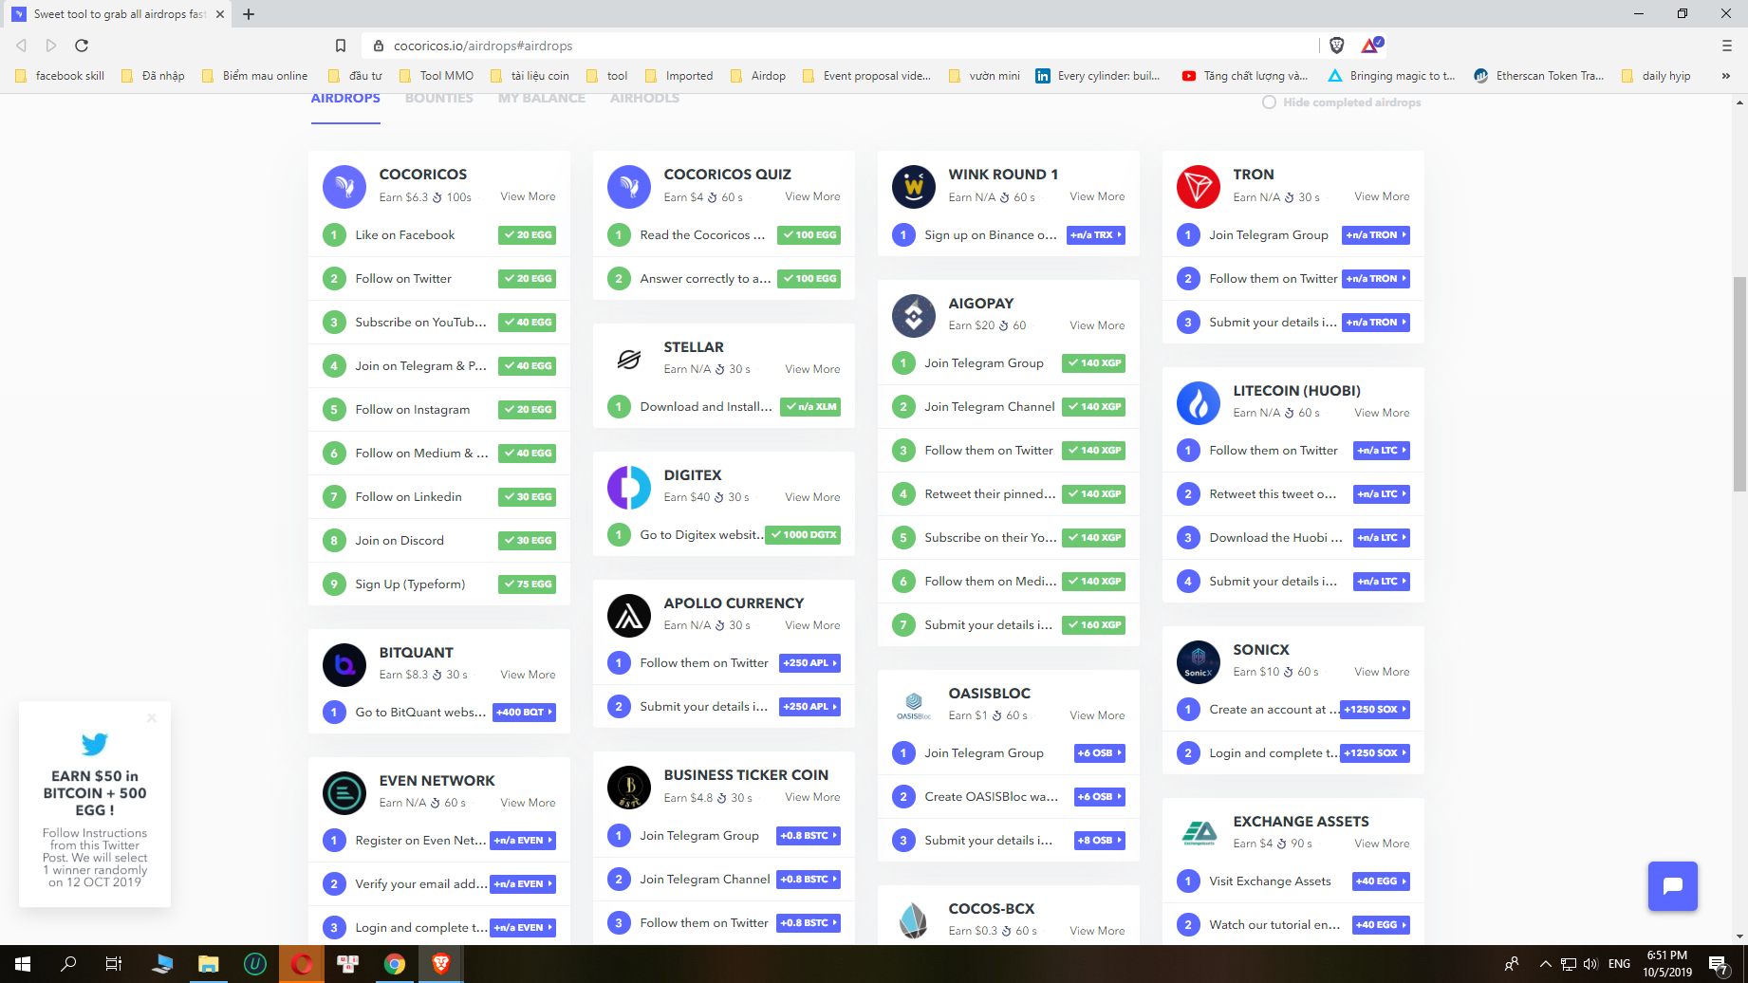
Task: Click the AigoPay logo icon
Action: click(x=913, y=316)
